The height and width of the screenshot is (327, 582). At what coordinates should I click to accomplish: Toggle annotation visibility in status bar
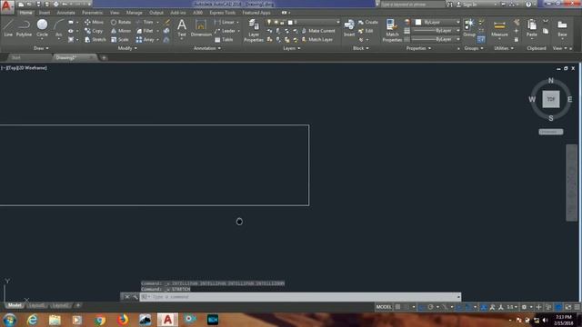point(484,307)
